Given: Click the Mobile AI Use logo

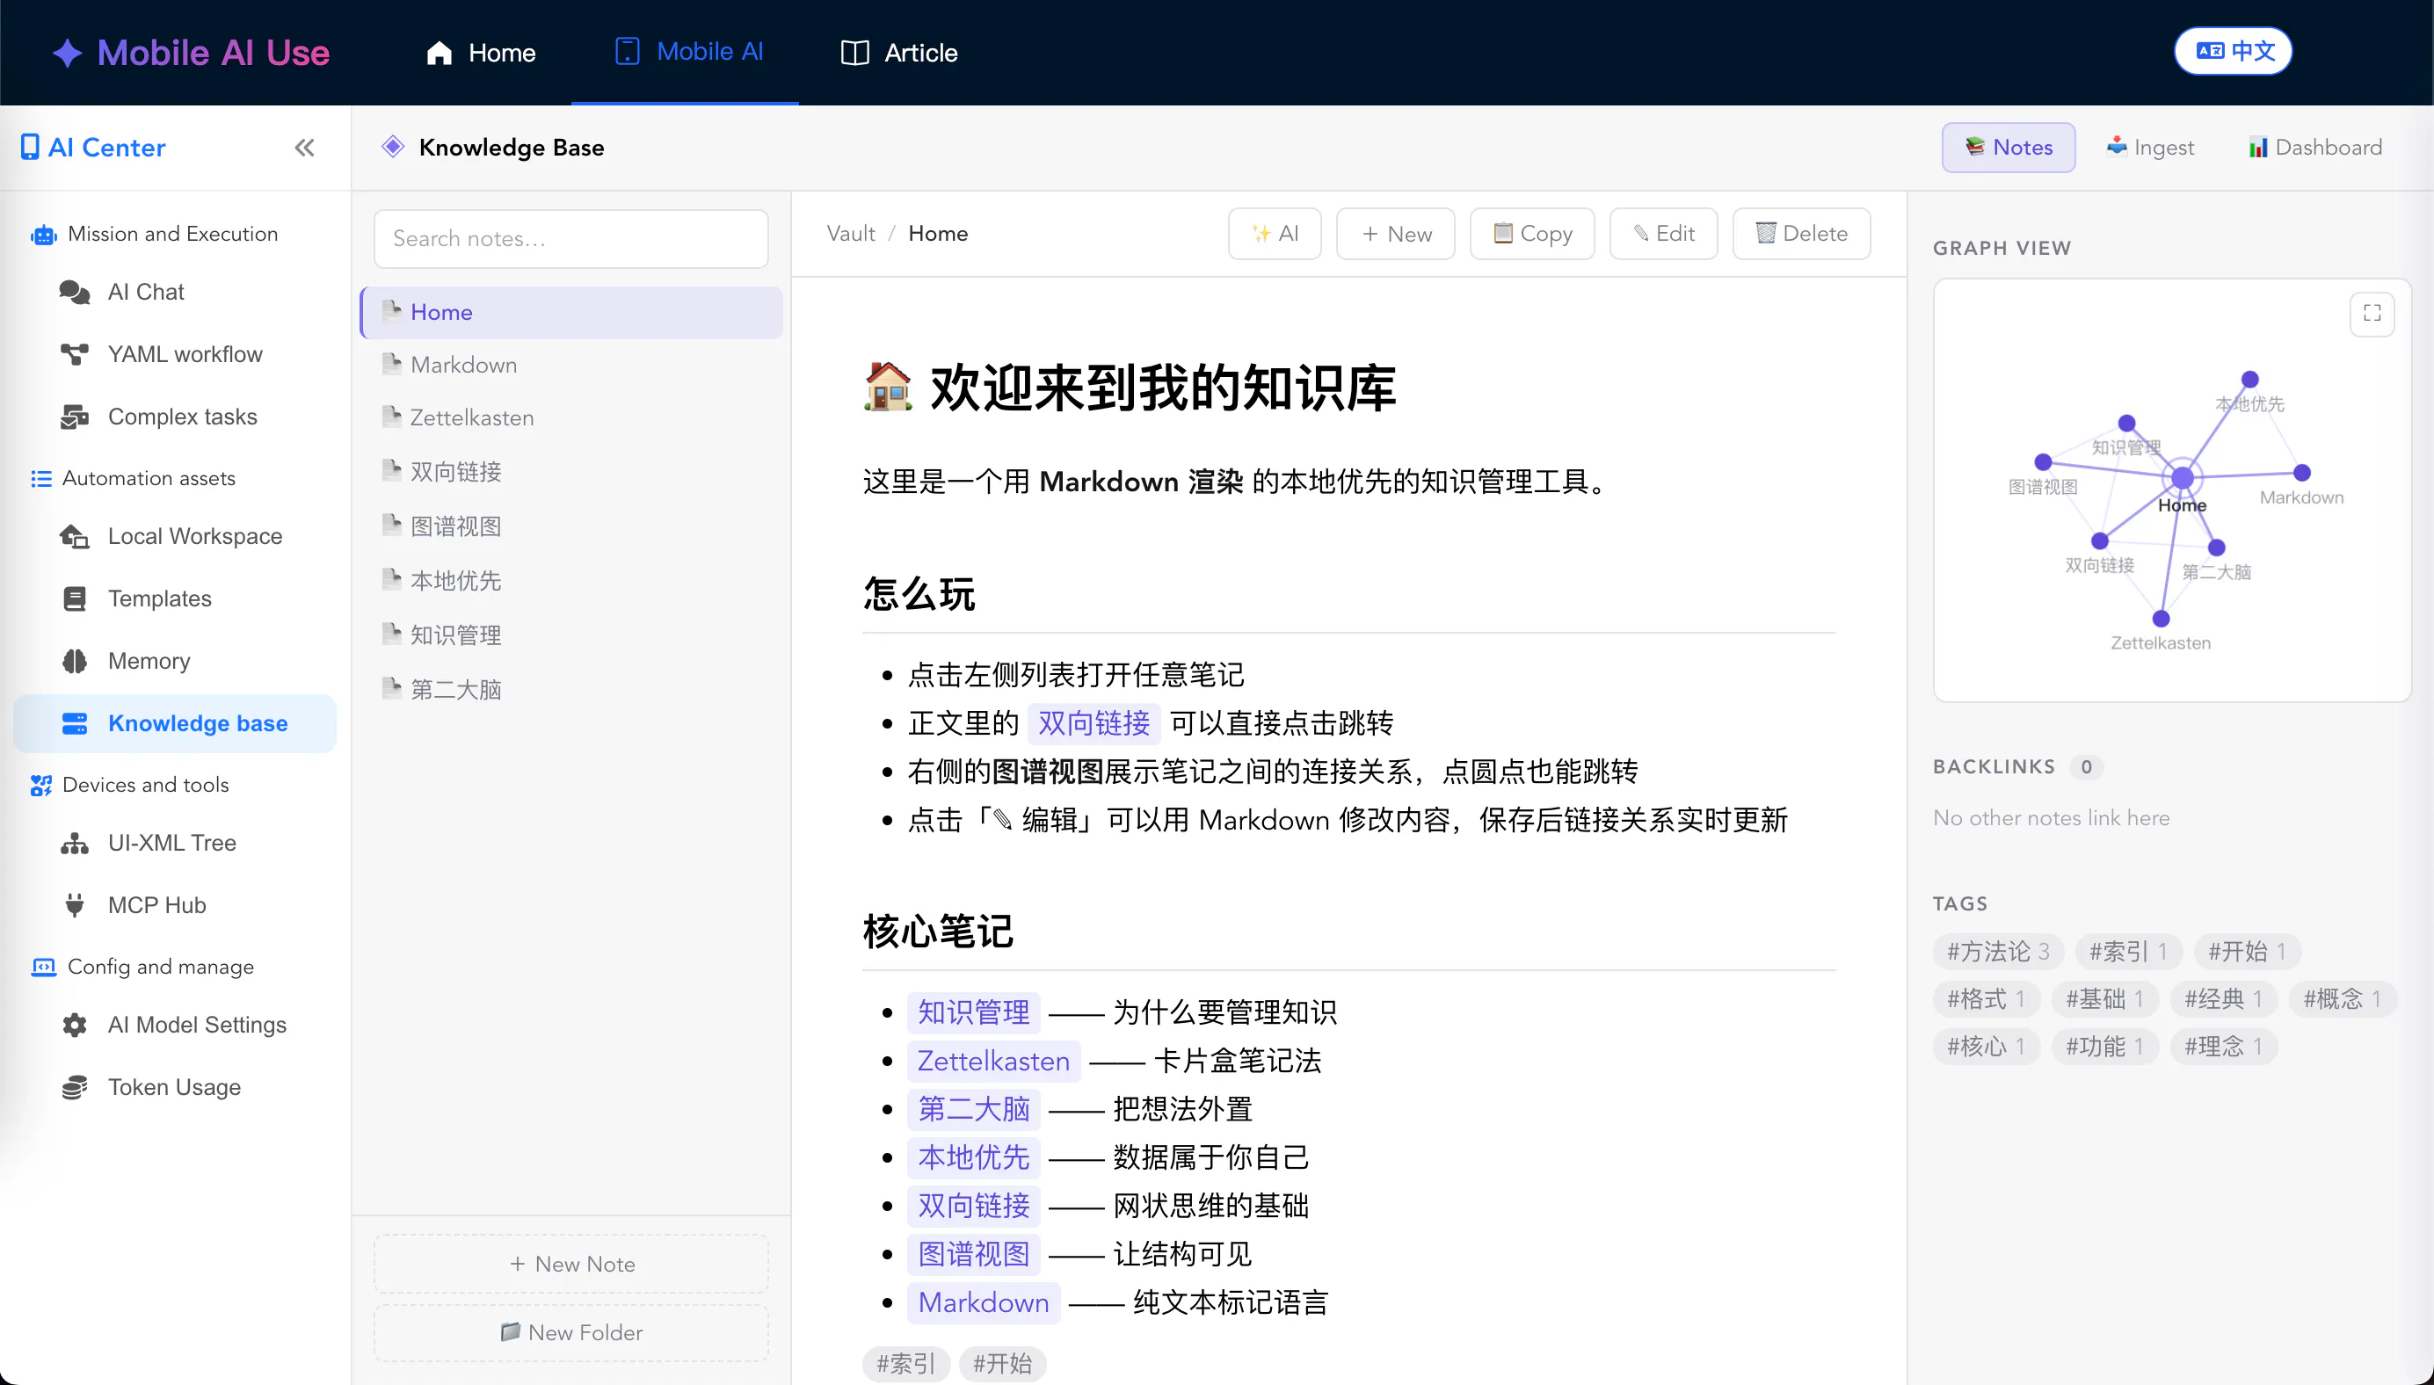Looking at the screenshot, I should [x=190, y=53].
